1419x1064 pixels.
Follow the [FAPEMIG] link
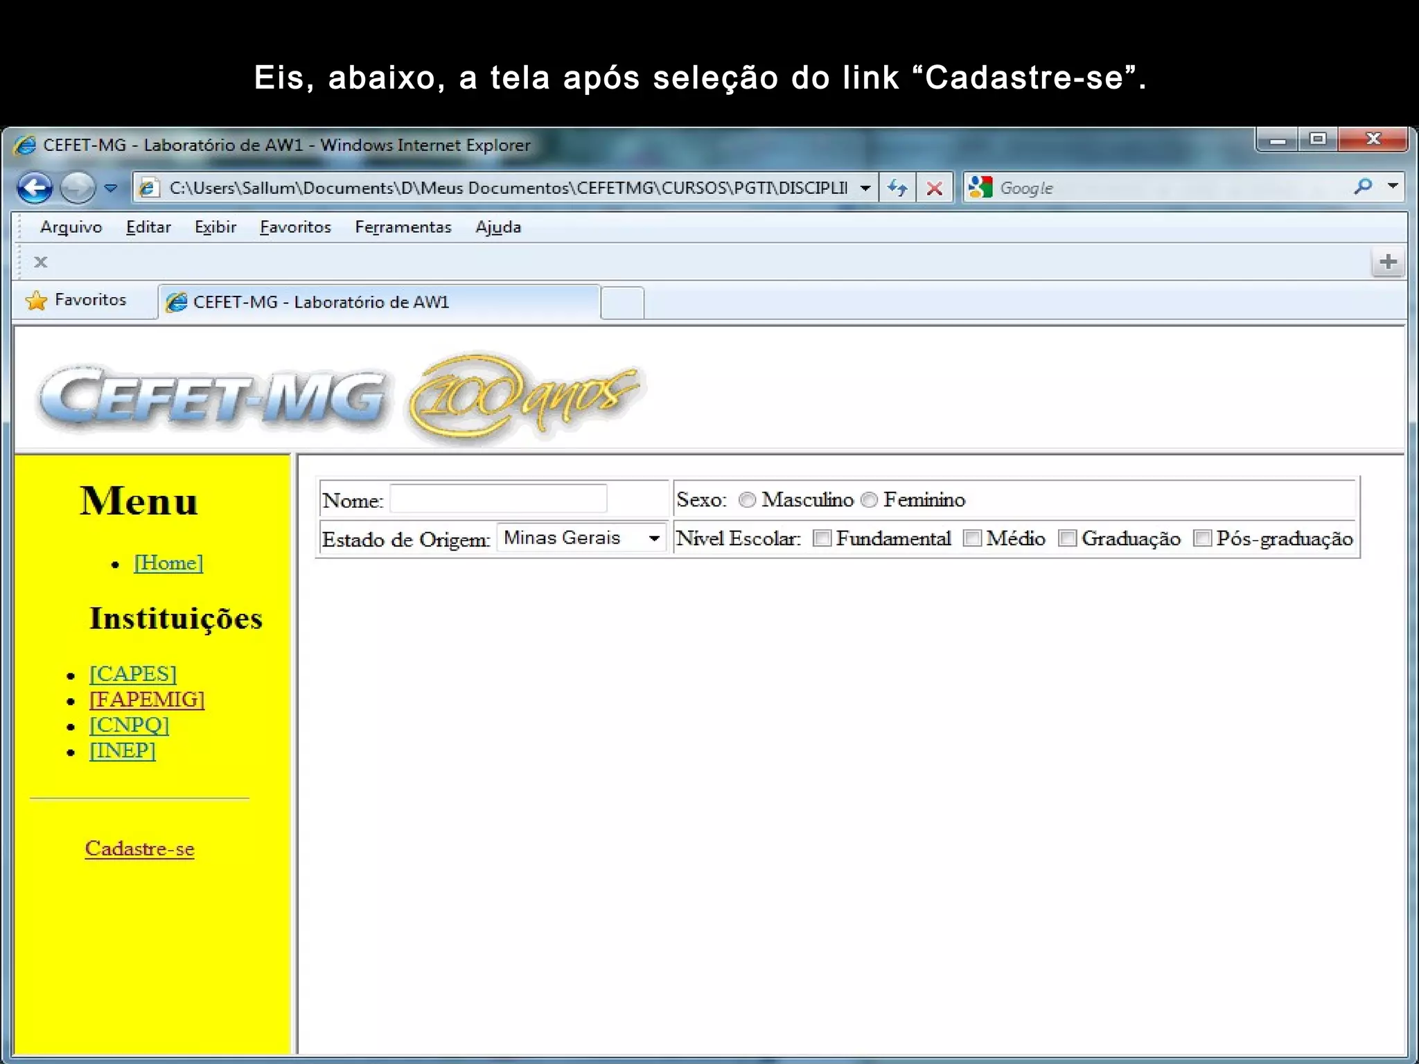tap(147, 700)
